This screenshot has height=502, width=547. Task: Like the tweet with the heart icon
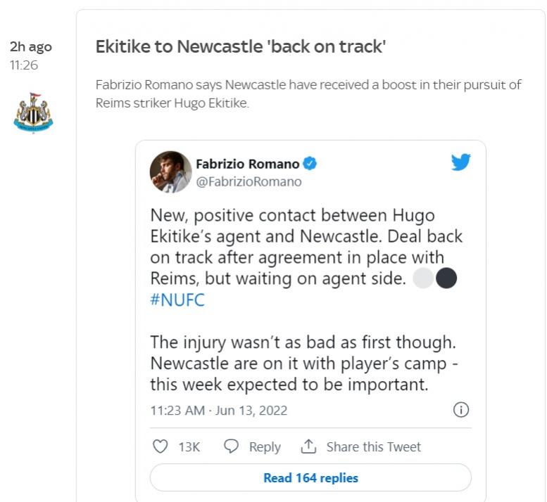coord(161,446)
